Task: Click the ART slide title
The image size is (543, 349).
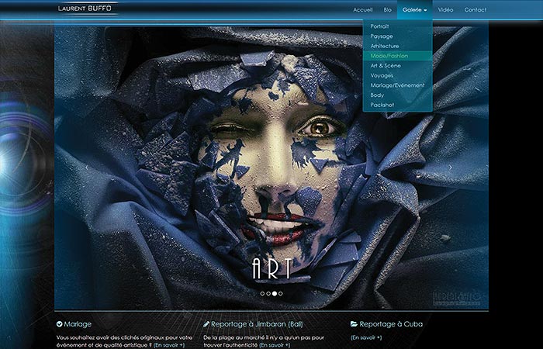Action: pyautogui.click(x=271, y=268)
